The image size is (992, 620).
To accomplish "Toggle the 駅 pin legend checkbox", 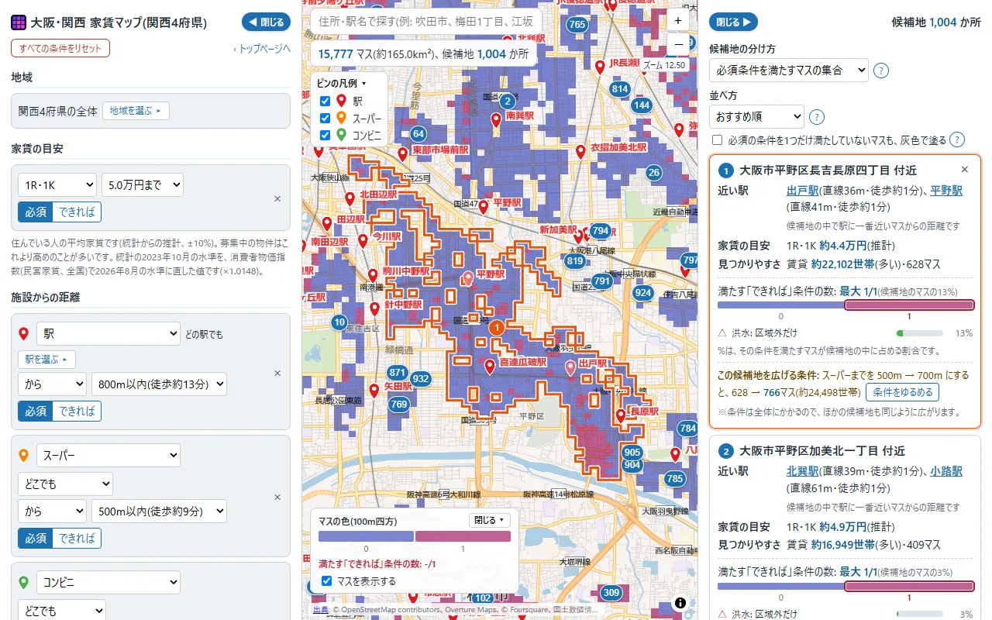I will coord(325,101).
